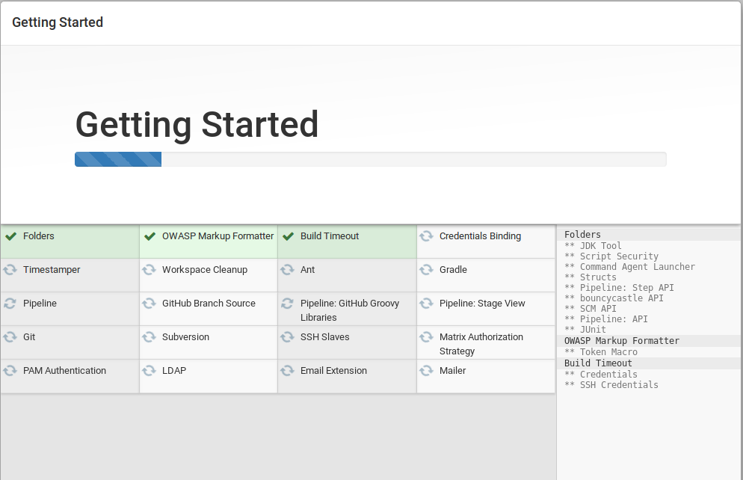743x480 pixels.
Task: Click the SSH Slaves plugin name
Action: point(325,337)
